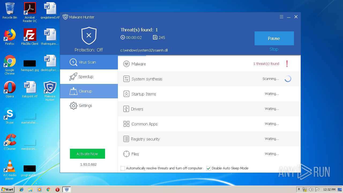Click Internet Explorer in the taskbar
The width and height of the screenshot is (343, 193).
(x=21, y=190)
